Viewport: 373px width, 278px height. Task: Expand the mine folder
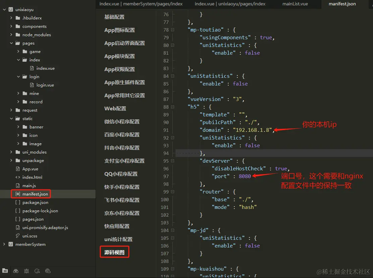click(x=18, y=94)
